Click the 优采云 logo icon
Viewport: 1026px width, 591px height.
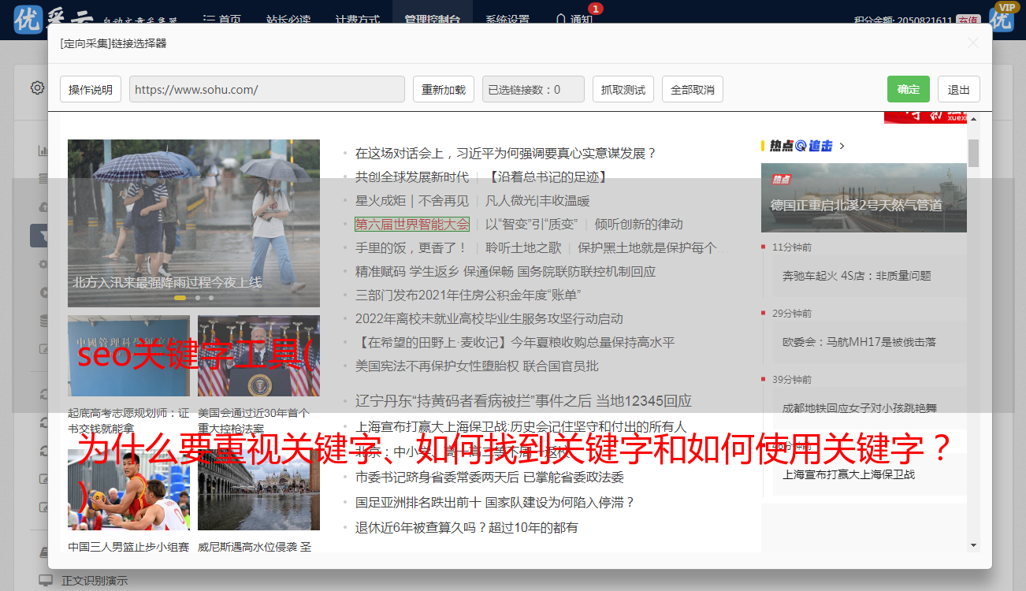click(x=28, y=19)
